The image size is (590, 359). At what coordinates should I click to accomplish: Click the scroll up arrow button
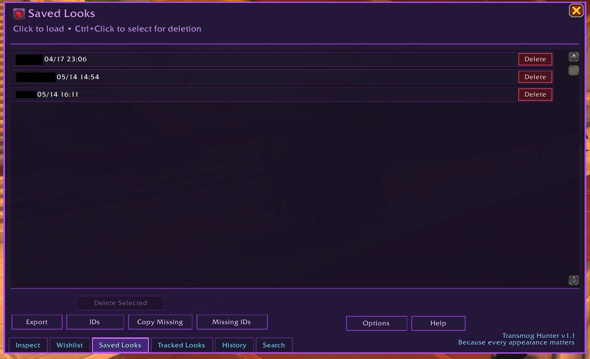(x=573, y=57)
